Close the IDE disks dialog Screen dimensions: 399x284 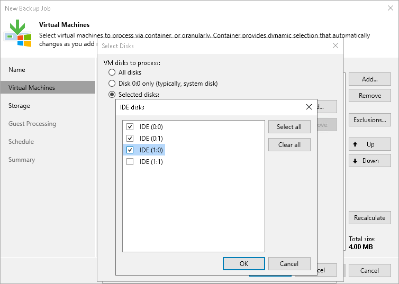(309, 107)
